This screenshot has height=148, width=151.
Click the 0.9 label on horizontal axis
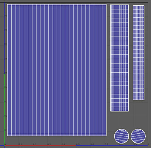(x=135, y=144)
